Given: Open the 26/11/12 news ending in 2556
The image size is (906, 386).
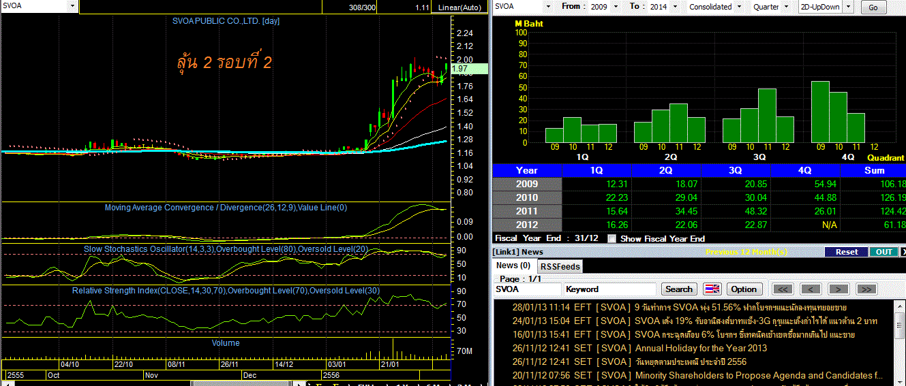Looking at the screenshot, I should [629, 361].
